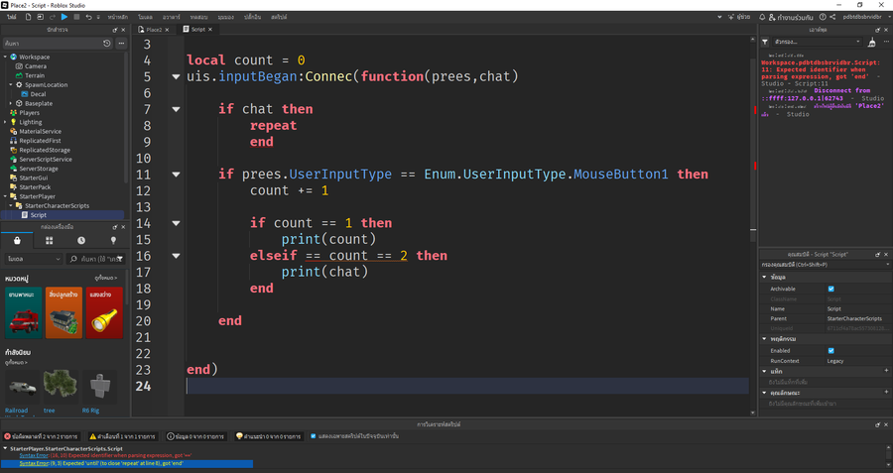The height and width of the screenshot is (473, 893).
Task: Click the collaborate people icon
Action: [772, 17]
